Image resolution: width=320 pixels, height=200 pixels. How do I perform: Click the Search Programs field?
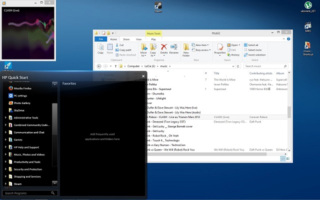(x=30, y=193)
